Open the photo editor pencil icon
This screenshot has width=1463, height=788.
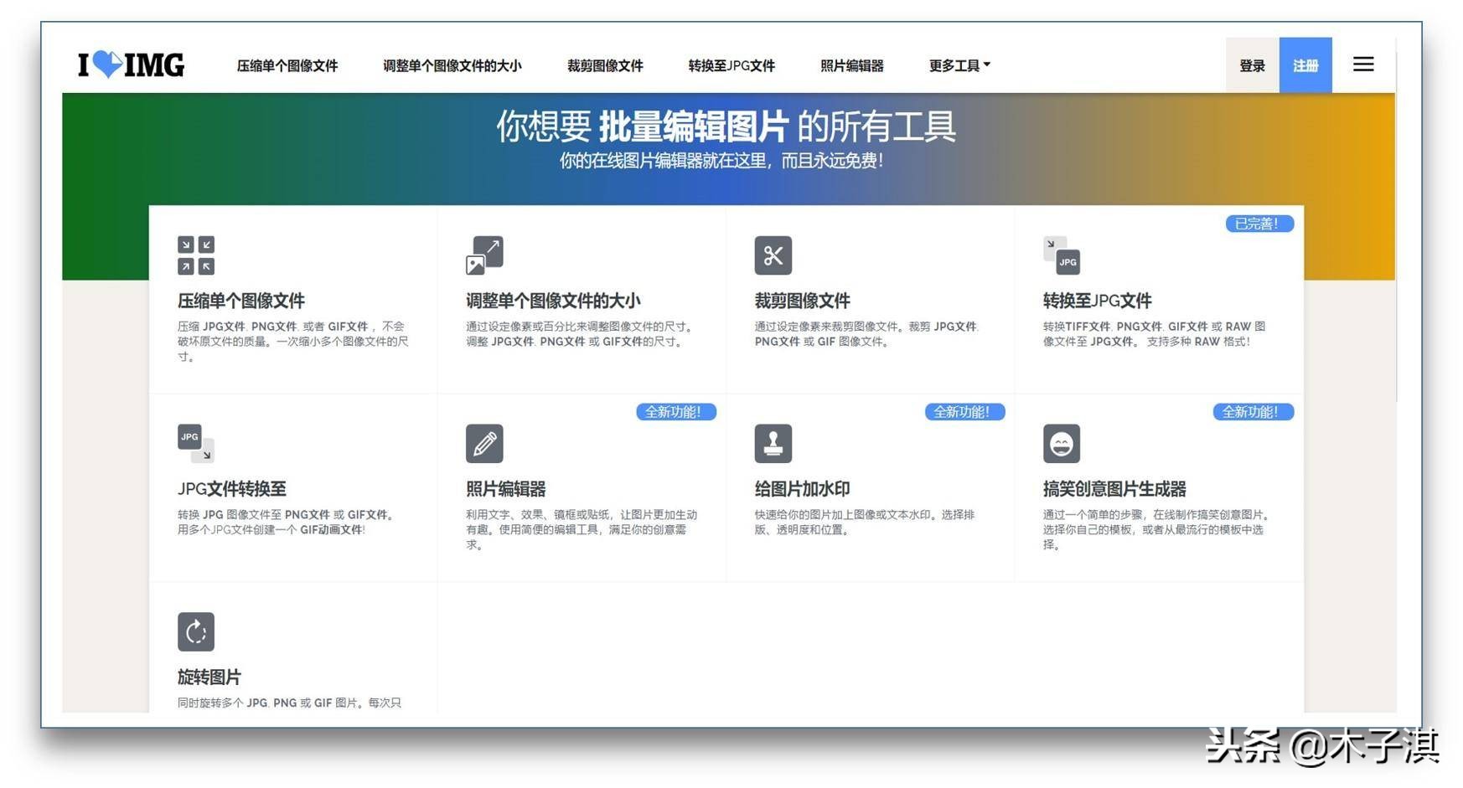(x=484, y=444)
